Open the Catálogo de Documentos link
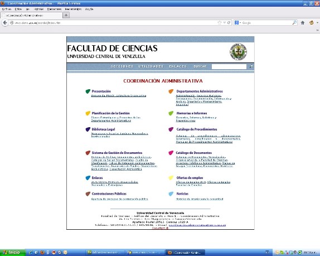320x256 pixels. (x=193, y=153)
